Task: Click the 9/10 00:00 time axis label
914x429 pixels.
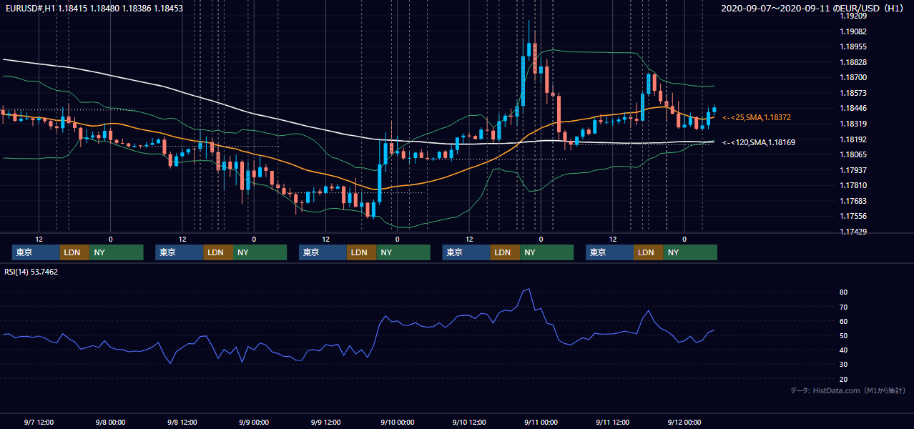Action: pyautogui.click(x=397, y=422)
